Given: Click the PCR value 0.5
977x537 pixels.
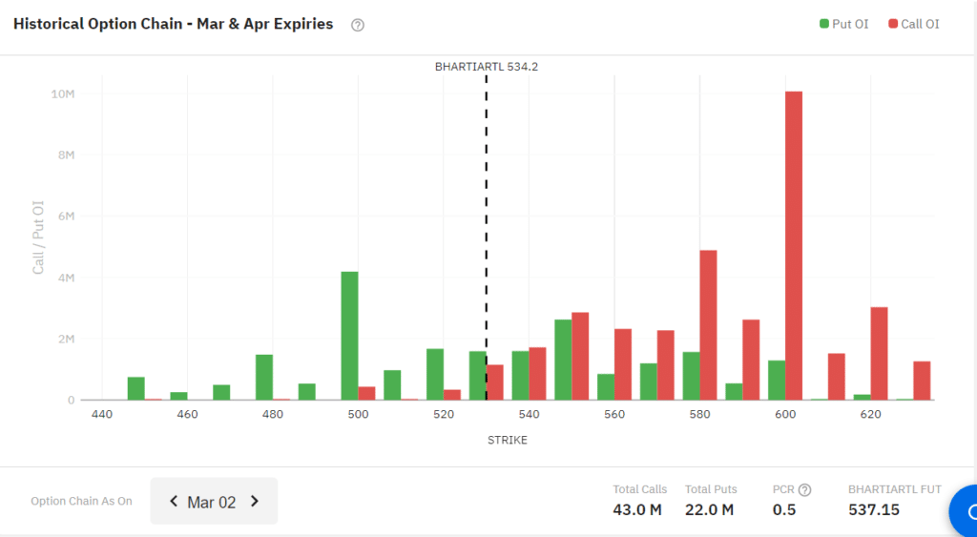Looking at the screenshot, I should (x=784, y=509).
